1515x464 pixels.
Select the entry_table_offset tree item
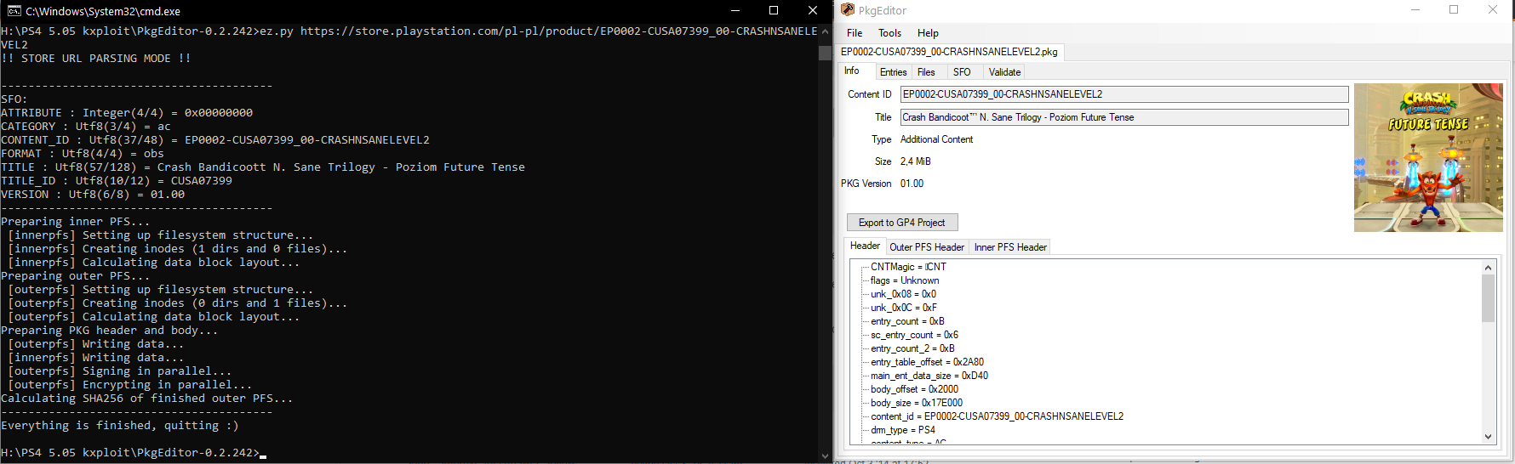(926, 362)
